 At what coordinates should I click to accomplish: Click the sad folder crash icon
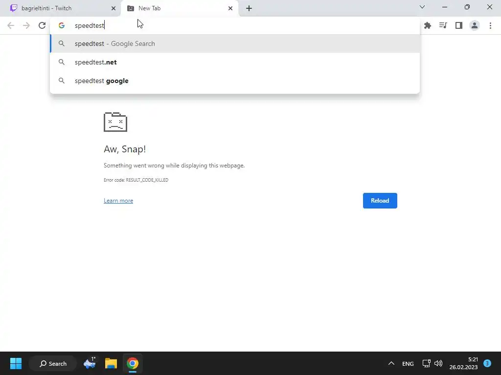coord(115,122)
